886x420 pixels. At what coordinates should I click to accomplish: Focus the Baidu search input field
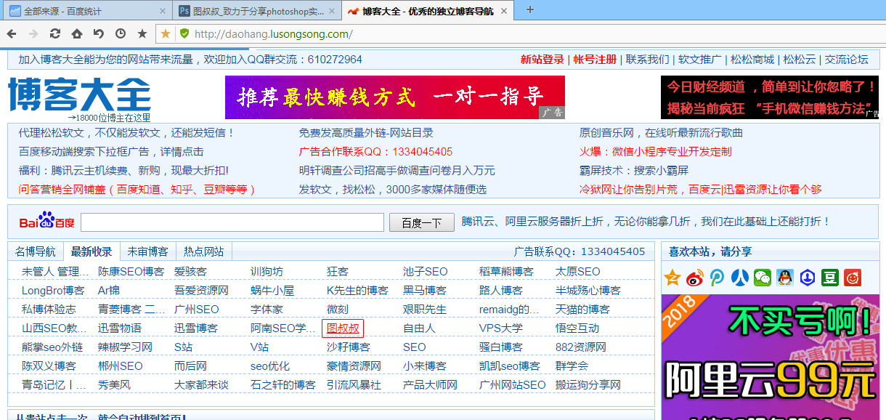[232, 222]
